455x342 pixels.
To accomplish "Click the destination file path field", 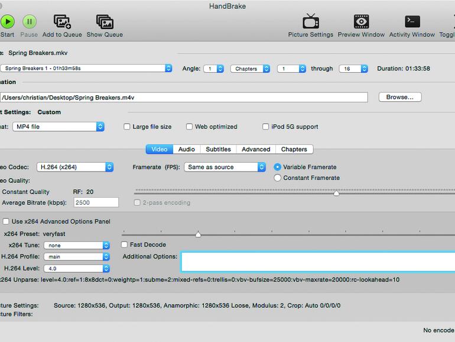I will pyautogui.click(x=184, y=98).
